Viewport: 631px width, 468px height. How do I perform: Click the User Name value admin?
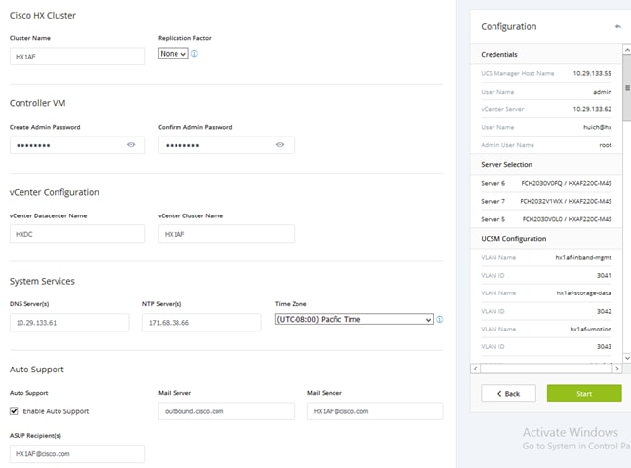click(602, 92)
